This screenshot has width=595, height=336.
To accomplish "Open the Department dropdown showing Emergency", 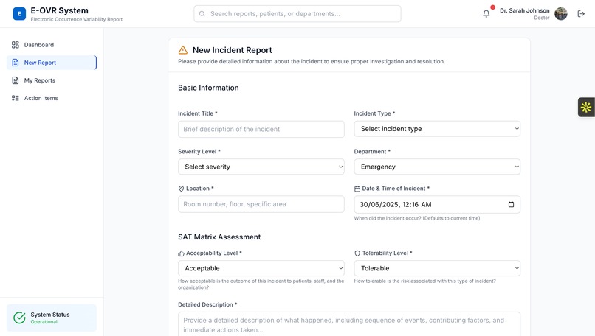I will [x=437, y=167].
